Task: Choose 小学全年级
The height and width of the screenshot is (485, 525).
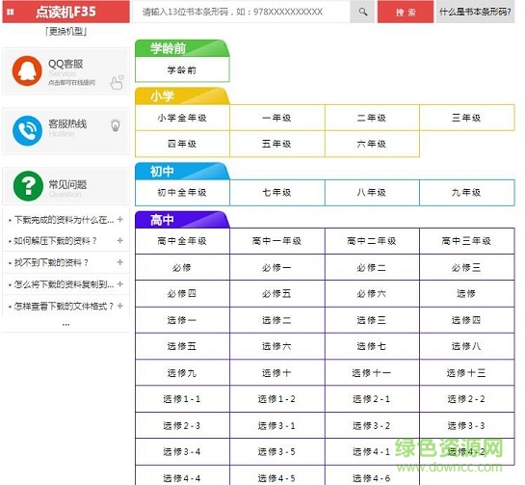Action: (182, 118)
